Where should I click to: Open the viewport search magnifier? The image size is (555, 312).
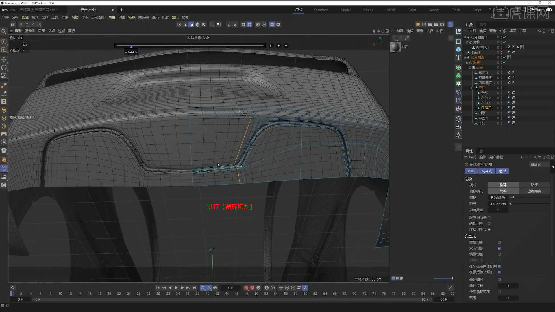click(x=4, y=31)
